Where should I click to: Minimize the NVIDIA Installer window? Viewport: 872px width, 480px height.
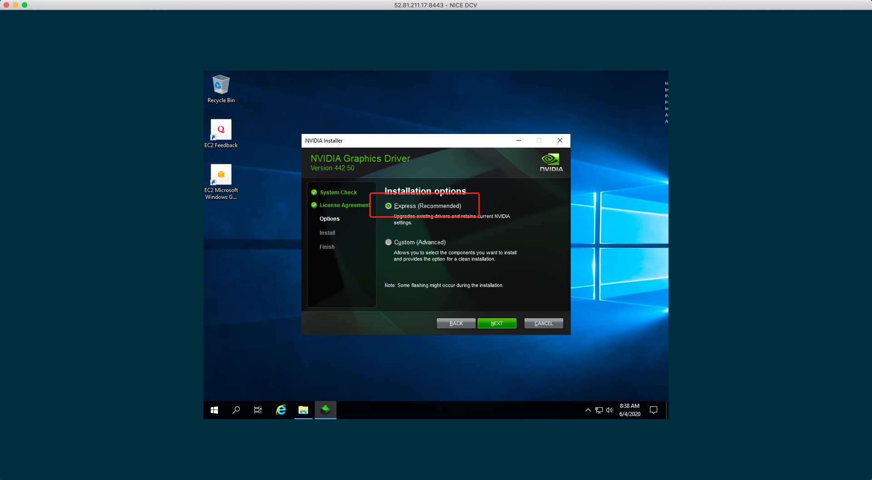(x=518, y=141)
